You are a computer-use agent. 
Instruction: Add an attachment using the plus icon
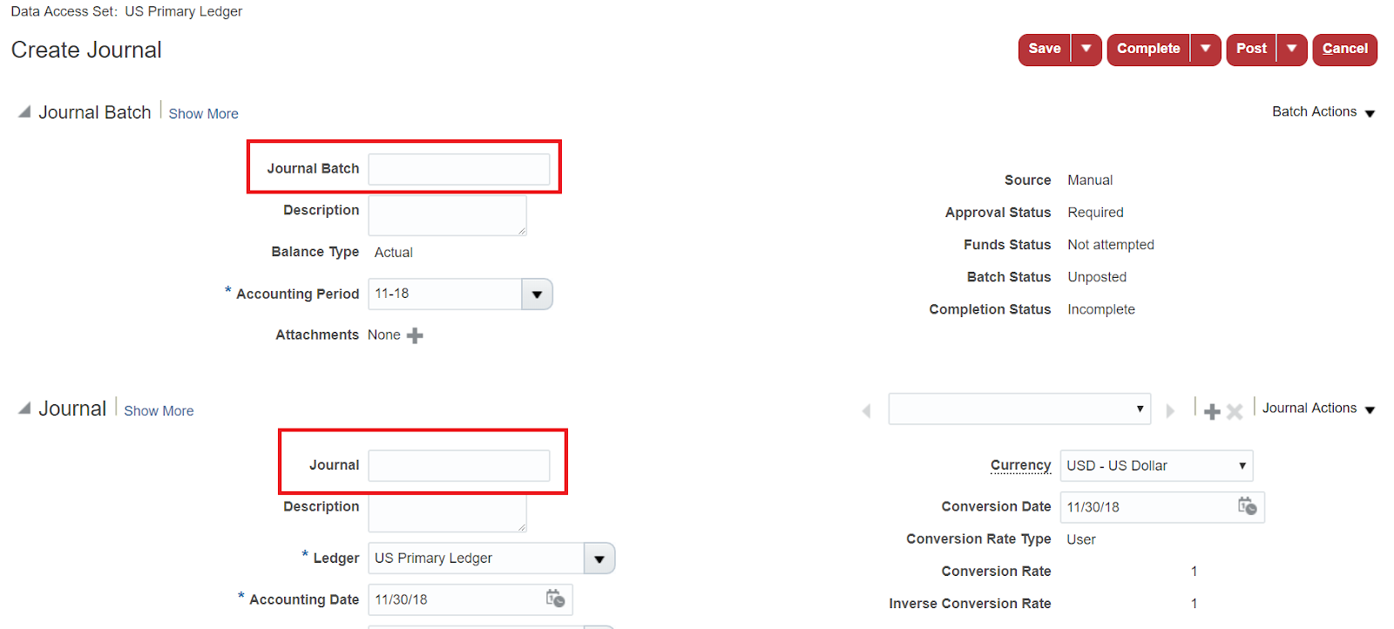coord(414,335)
